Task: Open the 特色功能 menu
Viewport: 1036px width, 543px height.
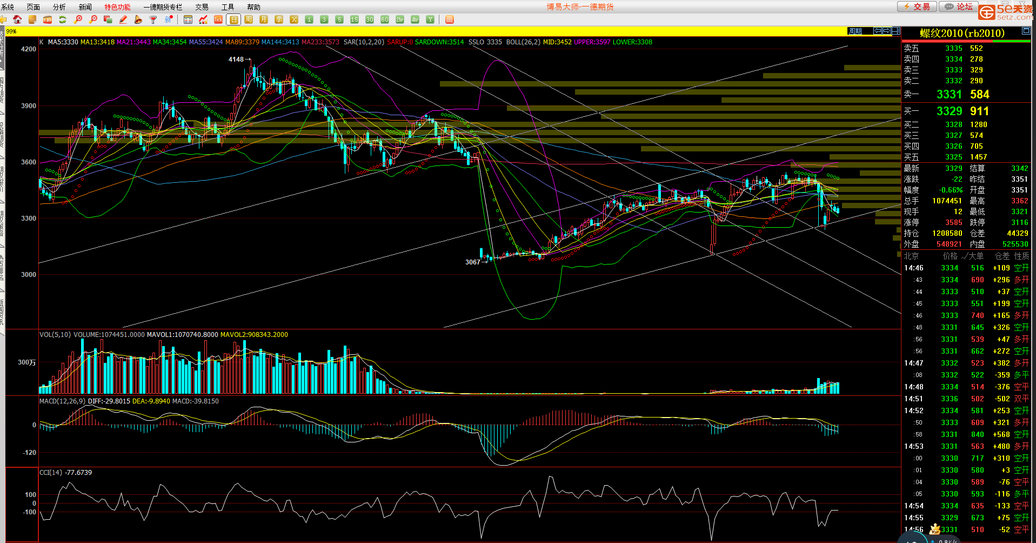Action: [117, 7]
